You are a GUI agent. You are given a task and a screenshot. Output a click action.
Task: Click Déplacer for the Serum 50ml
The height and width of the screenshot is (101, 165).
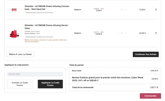click(x=77, y=33)
